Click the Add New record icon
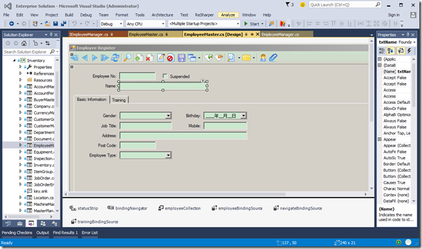422x249 pixels. click(139, 58)
